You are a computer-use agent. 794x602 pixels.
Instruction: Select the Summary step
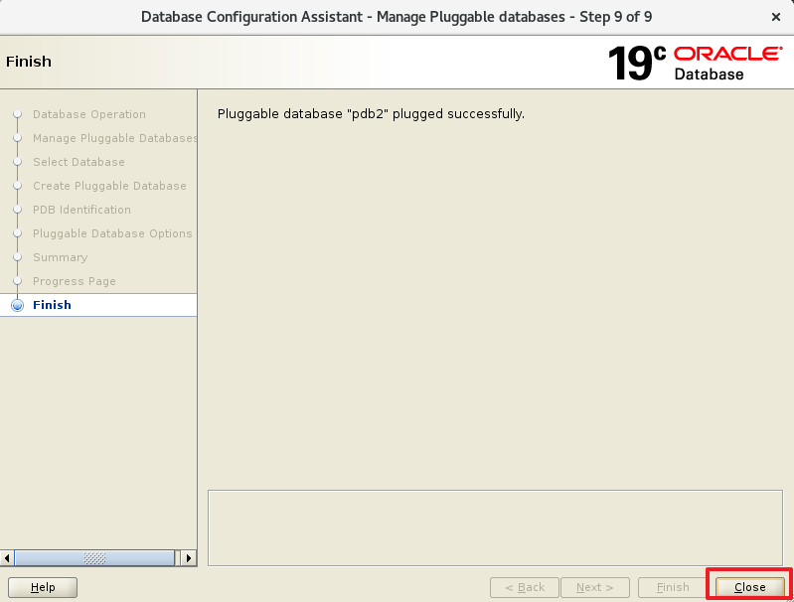point(61,257)
